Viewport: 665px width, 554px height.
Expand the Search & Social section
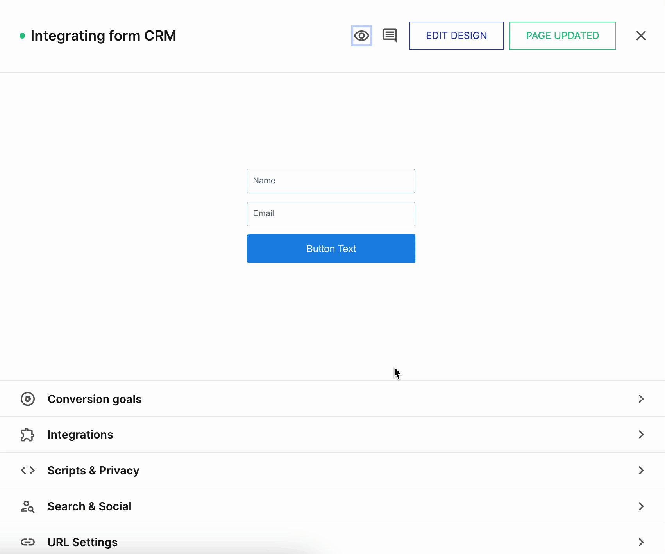tap(641, 506)
